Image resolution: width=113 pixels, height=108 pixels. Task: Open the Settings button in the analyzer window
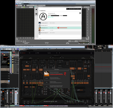tap(92, 5)
